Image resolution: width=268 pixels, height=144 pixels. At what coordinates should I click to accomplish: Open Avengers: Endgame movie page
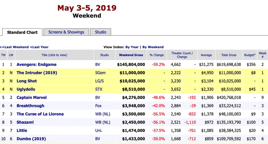[36, 64]
